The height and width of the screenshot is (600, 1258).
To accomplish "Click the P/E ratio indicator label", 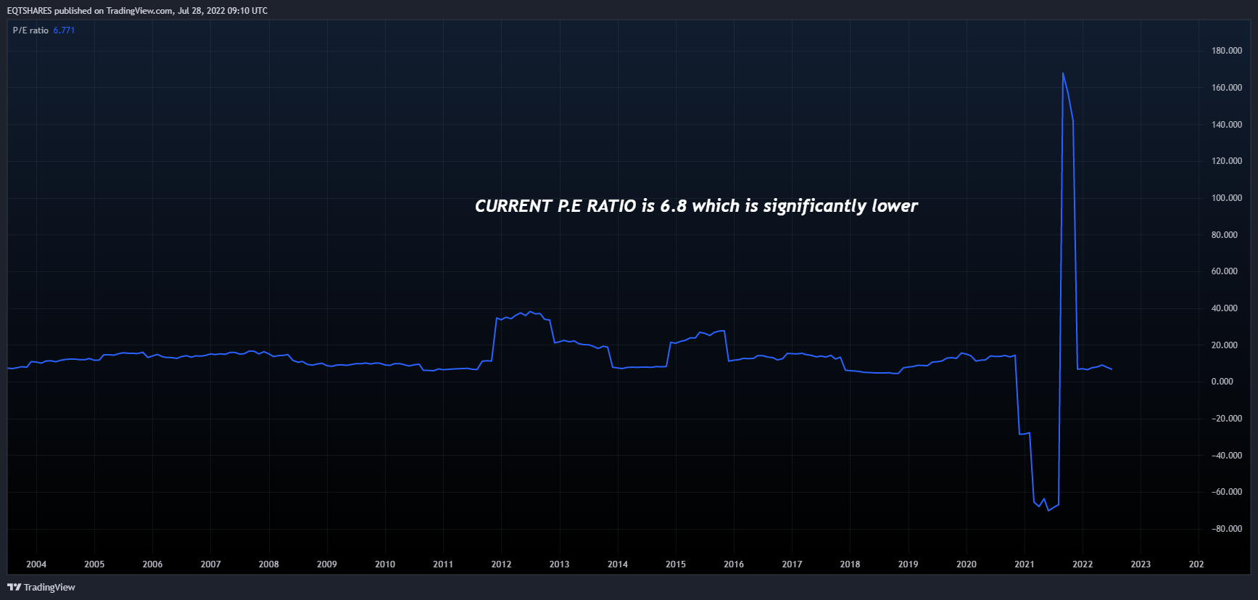I will pos(30,30).
